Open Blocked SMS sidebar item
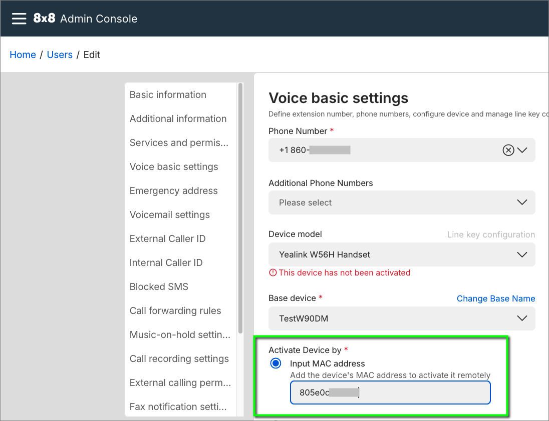 159,286
